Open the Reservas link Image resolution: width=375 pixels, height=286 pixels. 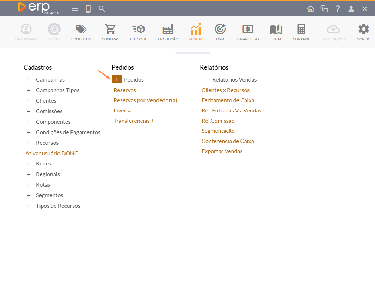(x=124, y=90)
